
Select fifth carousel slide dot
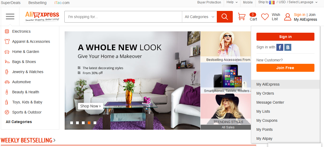(x=95, y=123)
